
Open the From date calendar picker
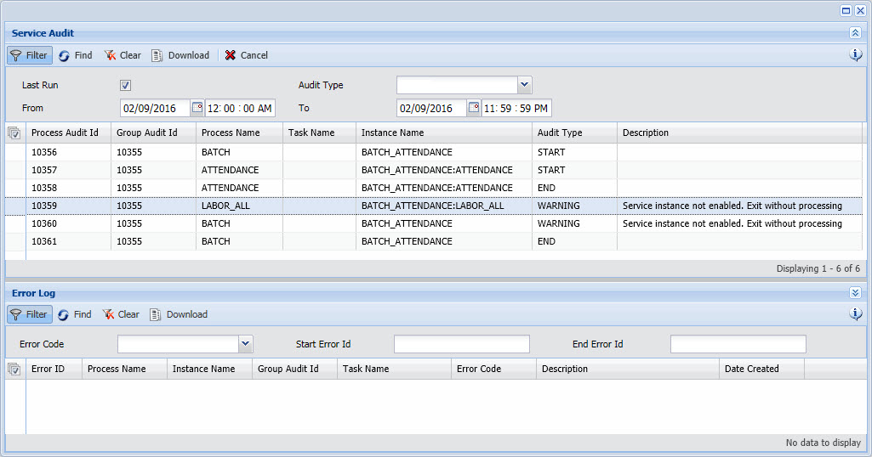click(197, 108)
